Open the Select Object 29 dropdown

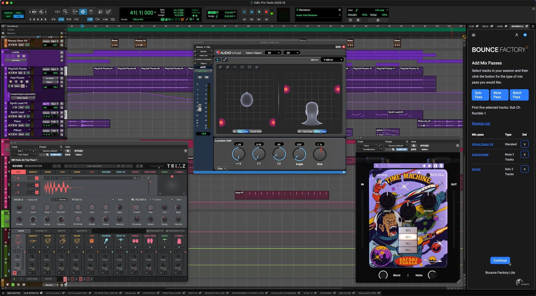(273, 53)
